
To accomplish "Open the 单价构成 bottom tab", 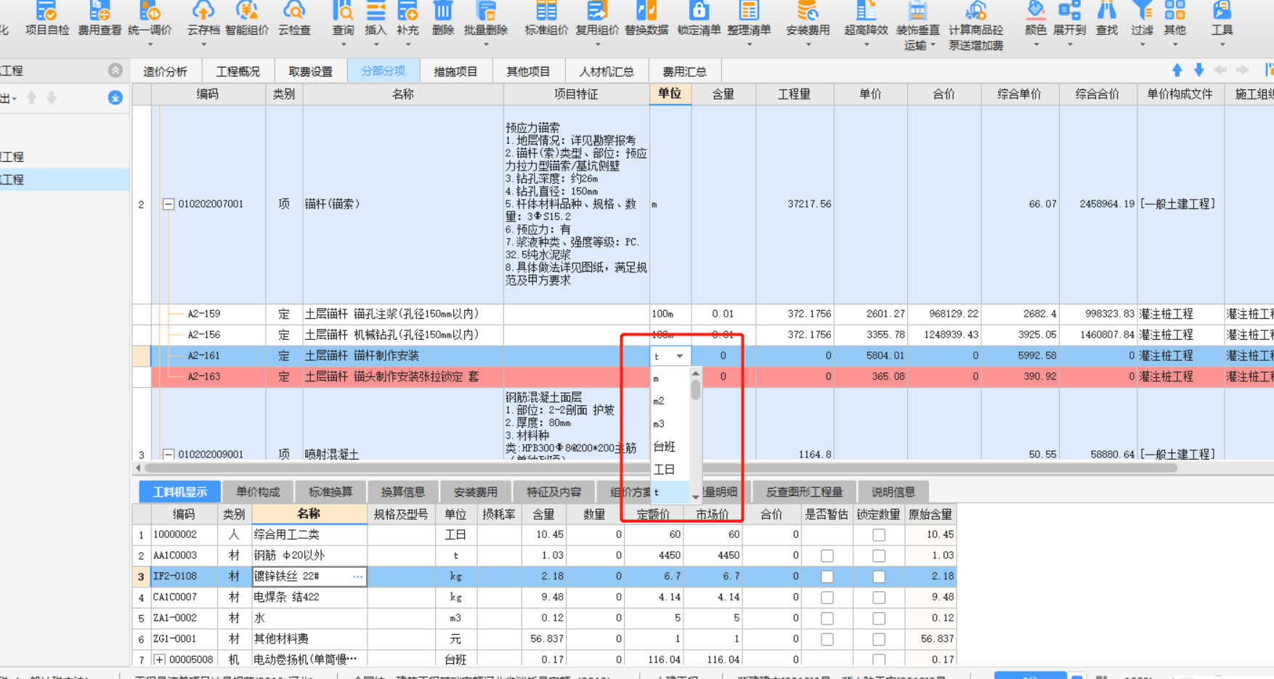I will click(258, 492).
